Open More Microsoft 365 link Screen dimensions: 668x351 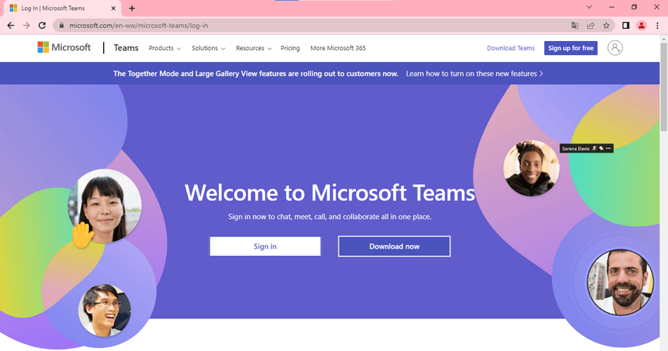click(338, 48)
